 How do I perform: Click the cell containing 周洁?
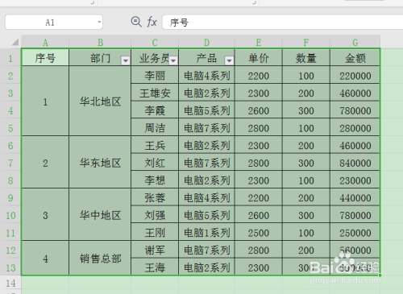pyautogui.click(x=155, y=128)
